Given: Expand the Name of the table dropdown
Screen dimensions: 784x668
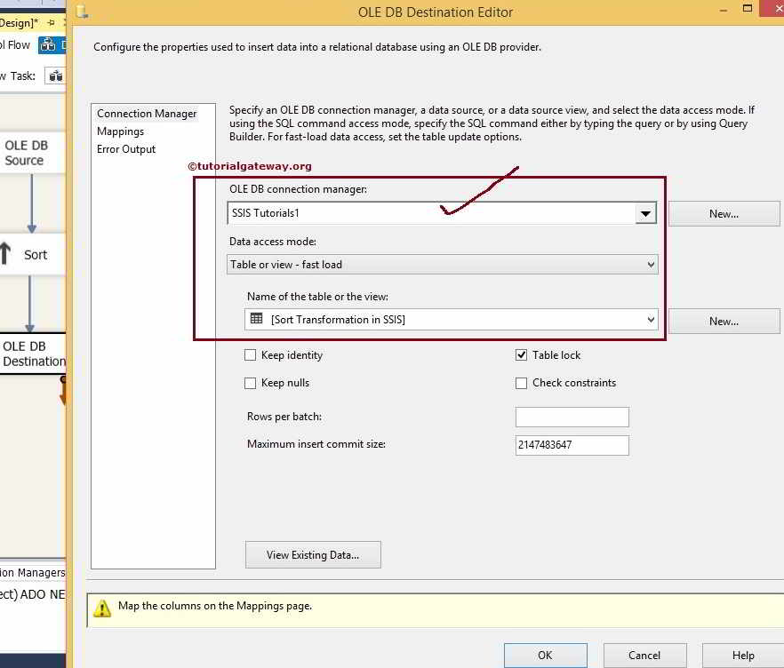Looking at the screenshot, I should (x=650, y=320).
